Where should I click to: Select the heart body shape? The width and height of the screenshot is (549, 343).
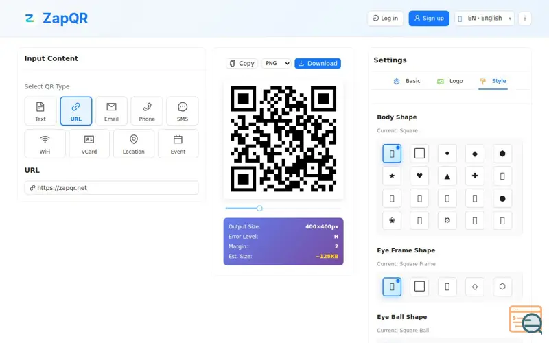419,176
